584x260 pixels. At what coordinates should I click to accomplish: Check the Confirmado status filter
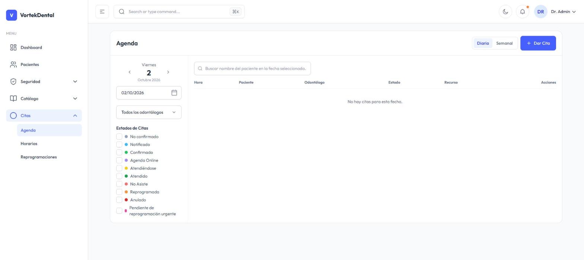pos(119,152)
